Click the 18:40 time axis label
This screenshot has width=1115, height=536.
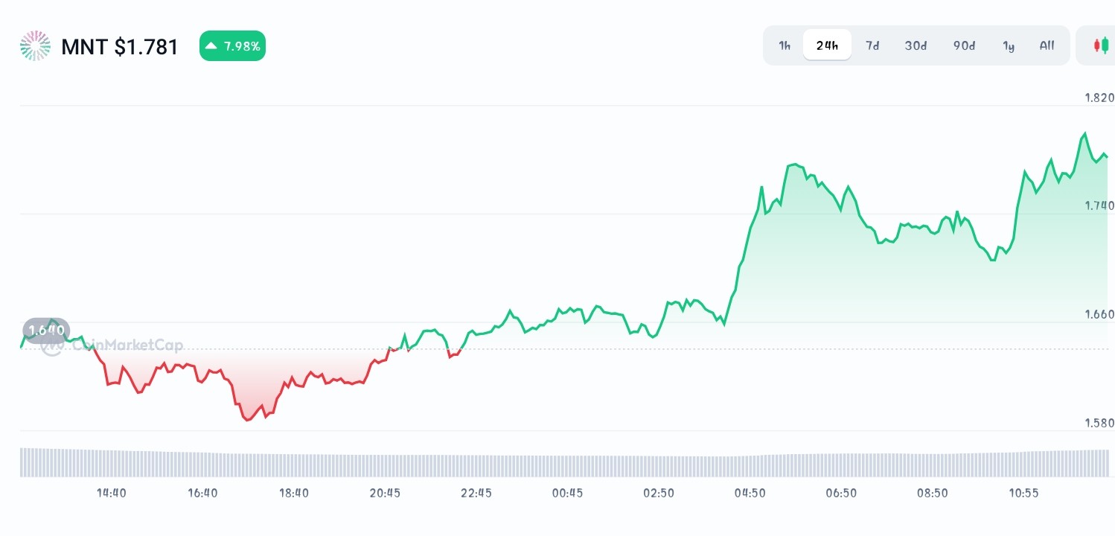pos(294,493)
